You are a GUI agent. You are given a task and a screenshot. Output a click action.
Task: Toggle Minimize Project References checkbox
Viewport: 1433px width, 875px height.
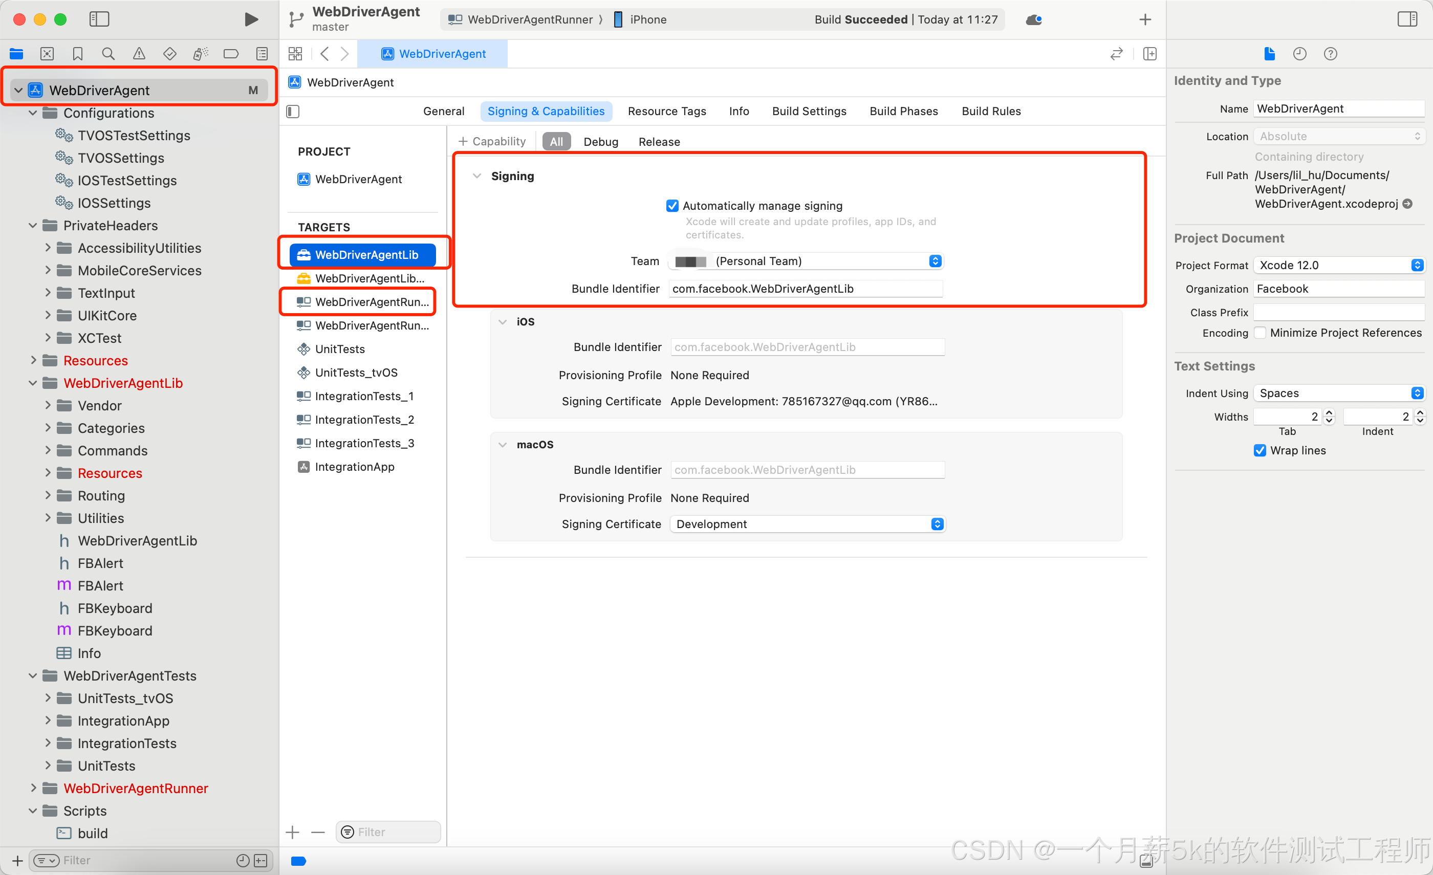pos(1260,333)
